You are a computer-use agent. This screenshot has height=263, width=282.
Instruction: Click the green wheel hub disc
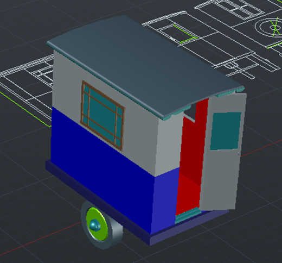click(x=97, y=224)
